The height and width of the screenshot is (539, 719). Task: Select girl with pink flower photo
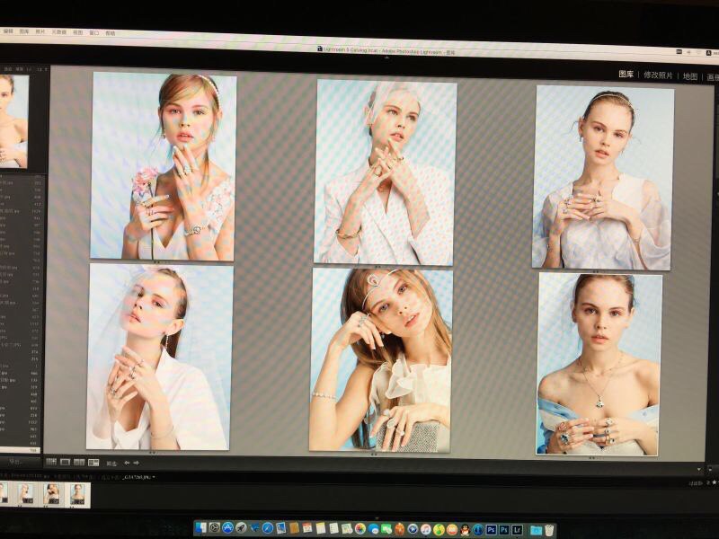pos(164,166)
